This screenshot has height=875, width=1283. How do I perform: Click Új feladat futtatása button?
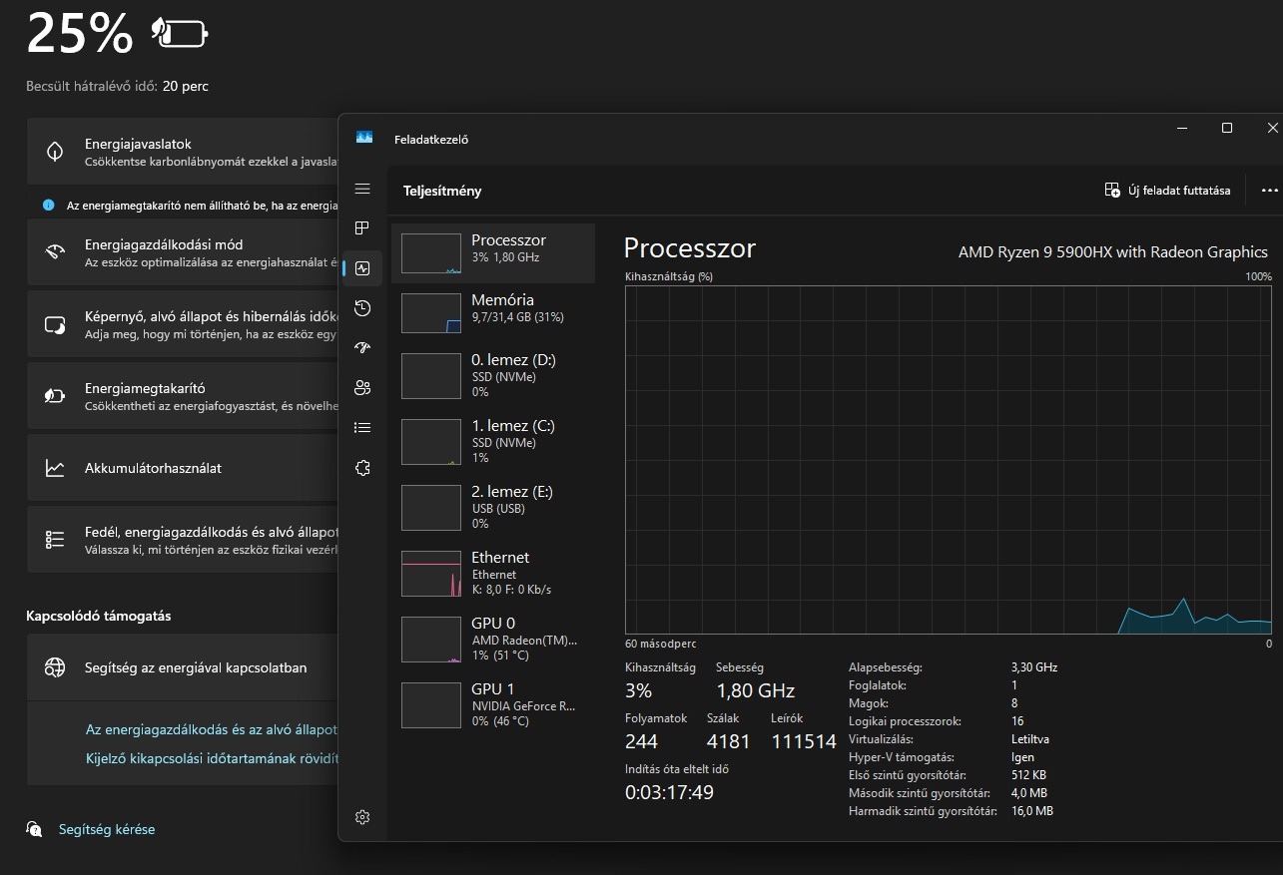1168,191
